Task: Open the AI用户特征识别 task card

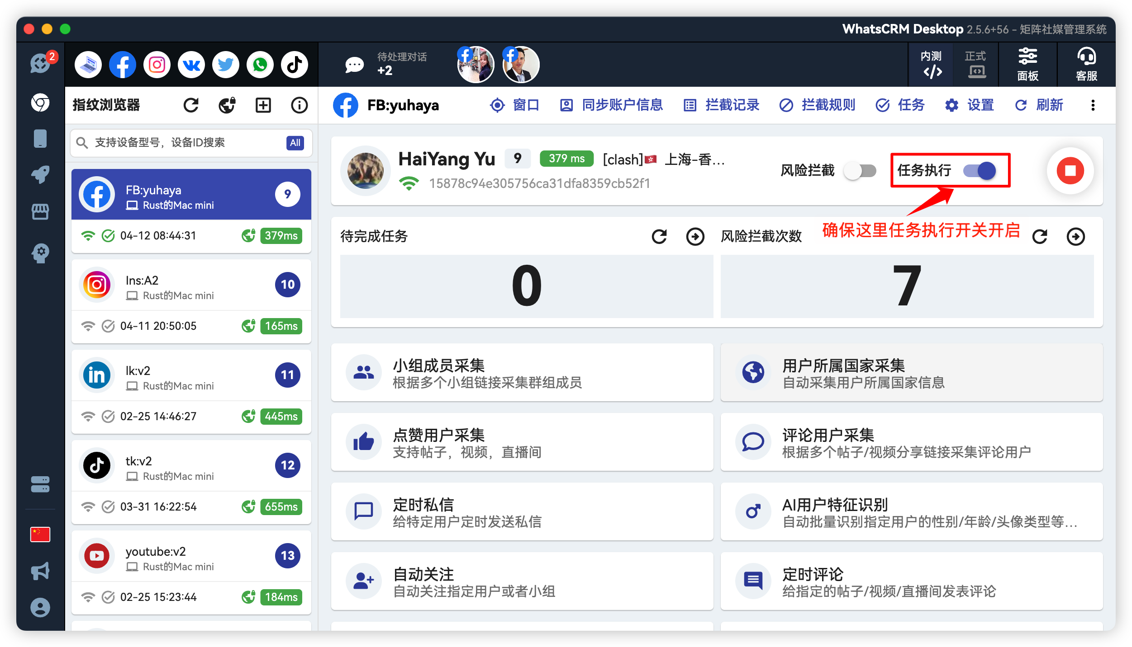Action: pos(912,511)
